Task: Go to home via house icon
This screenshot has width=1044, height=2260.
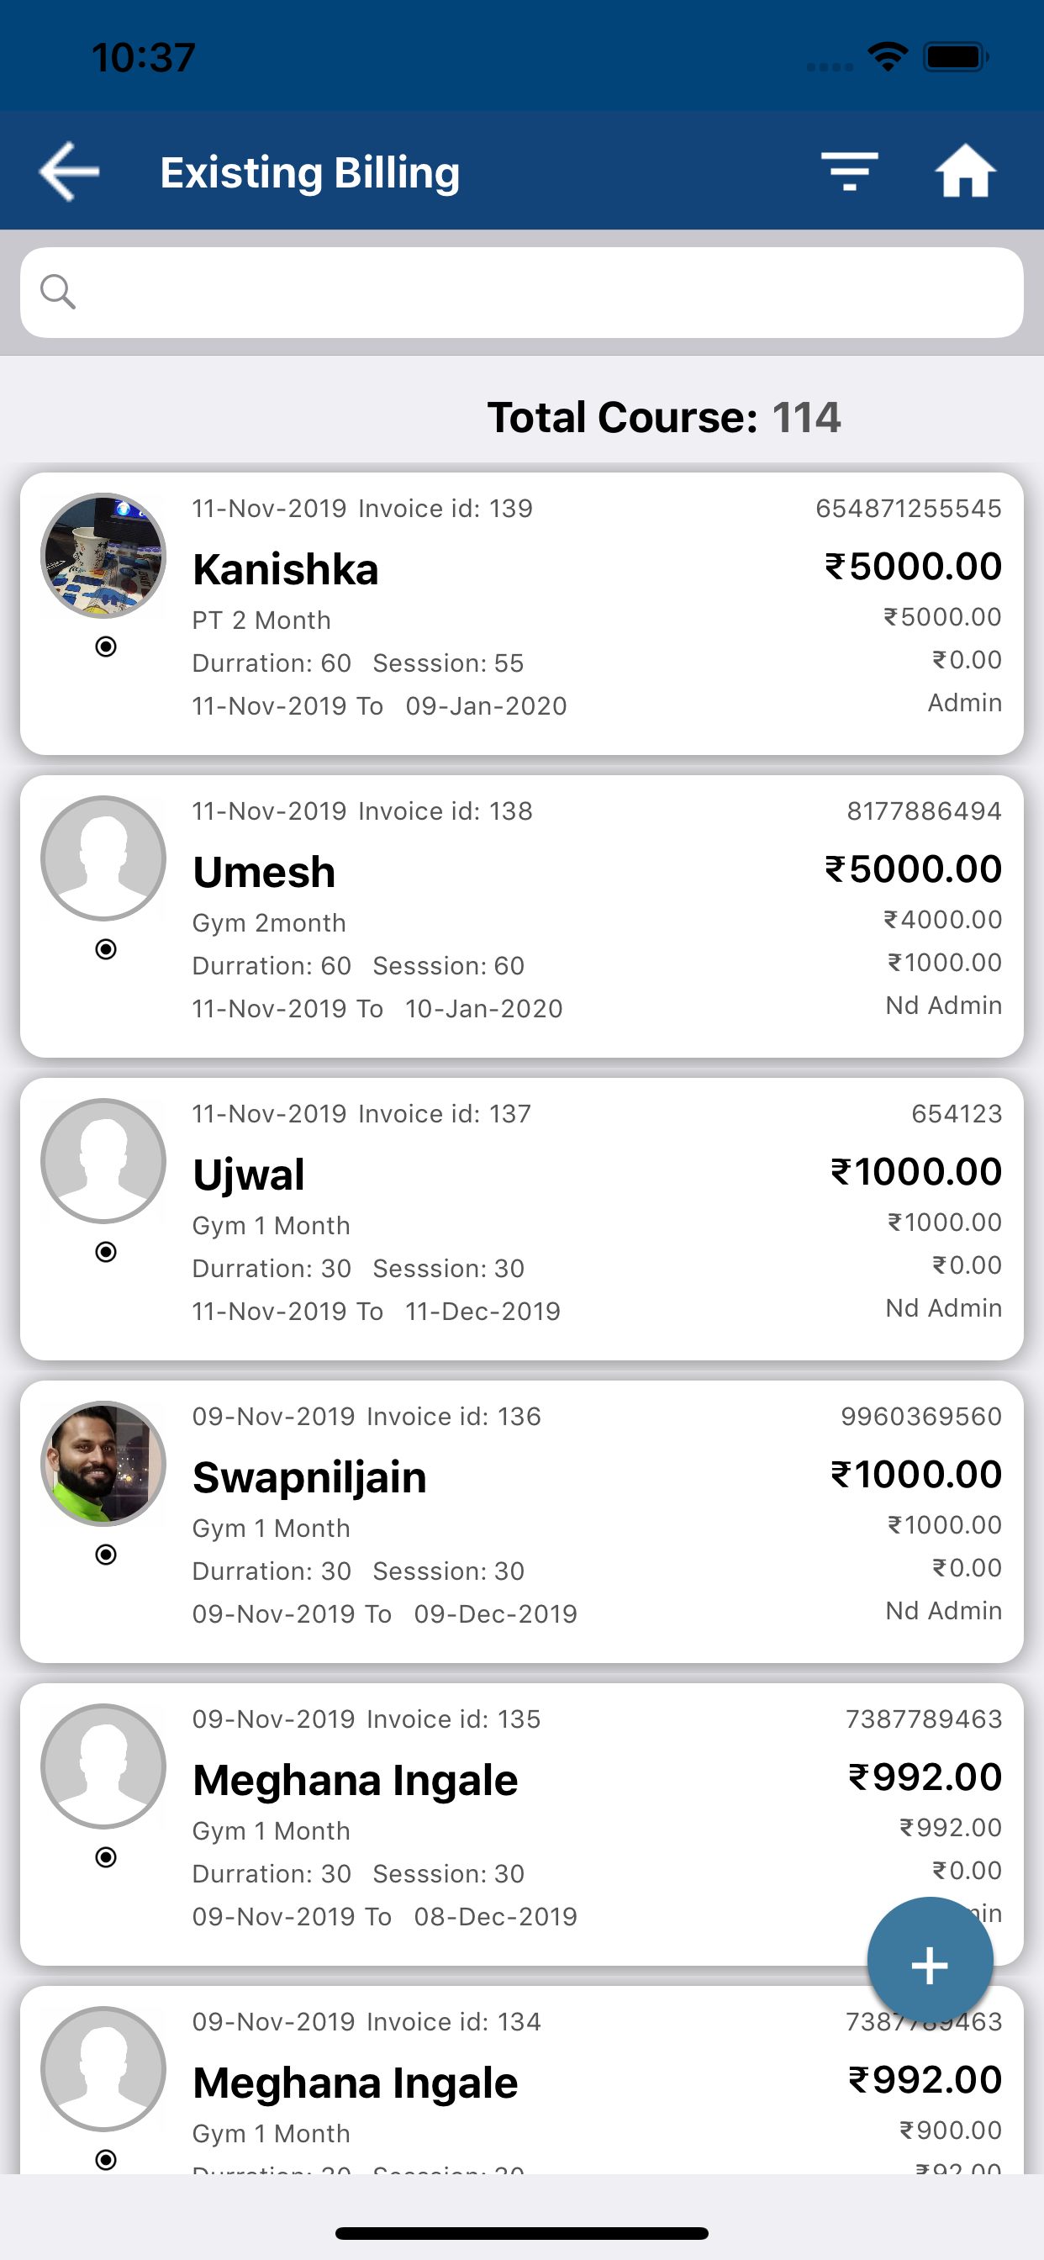Action: coord(965,171)
